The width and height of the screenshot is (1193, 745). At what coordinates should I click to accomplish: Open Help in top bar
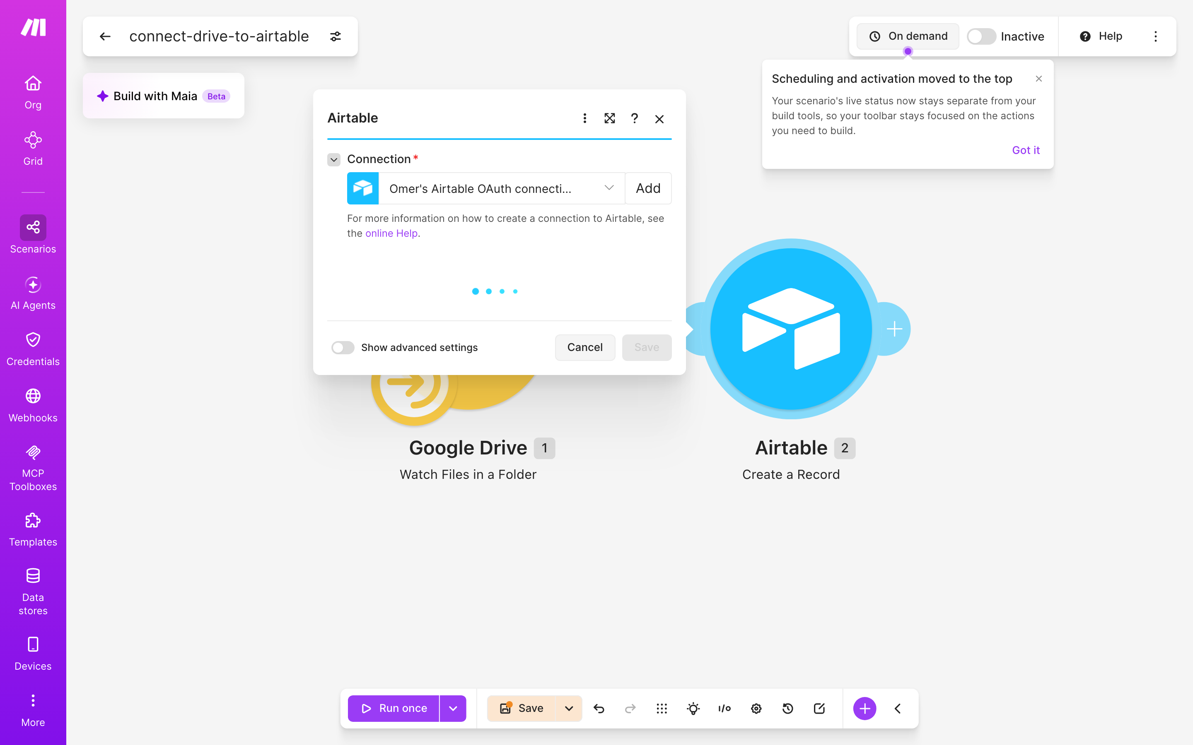1100,36
